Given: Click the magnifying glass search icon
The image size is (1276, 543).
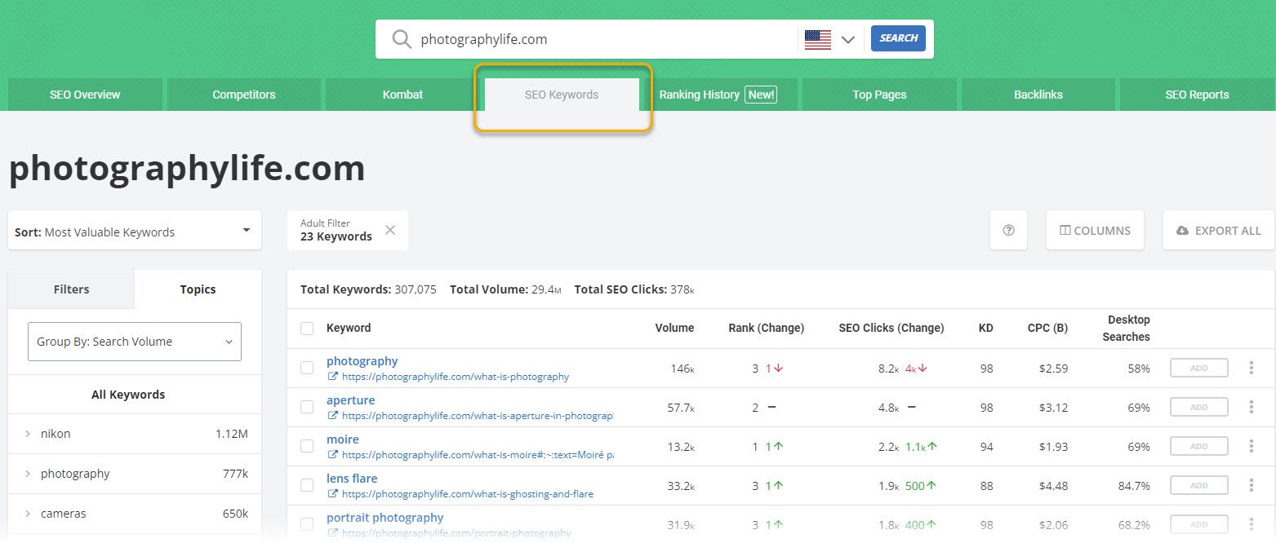Looking at the screenshot, I should 402,39.
